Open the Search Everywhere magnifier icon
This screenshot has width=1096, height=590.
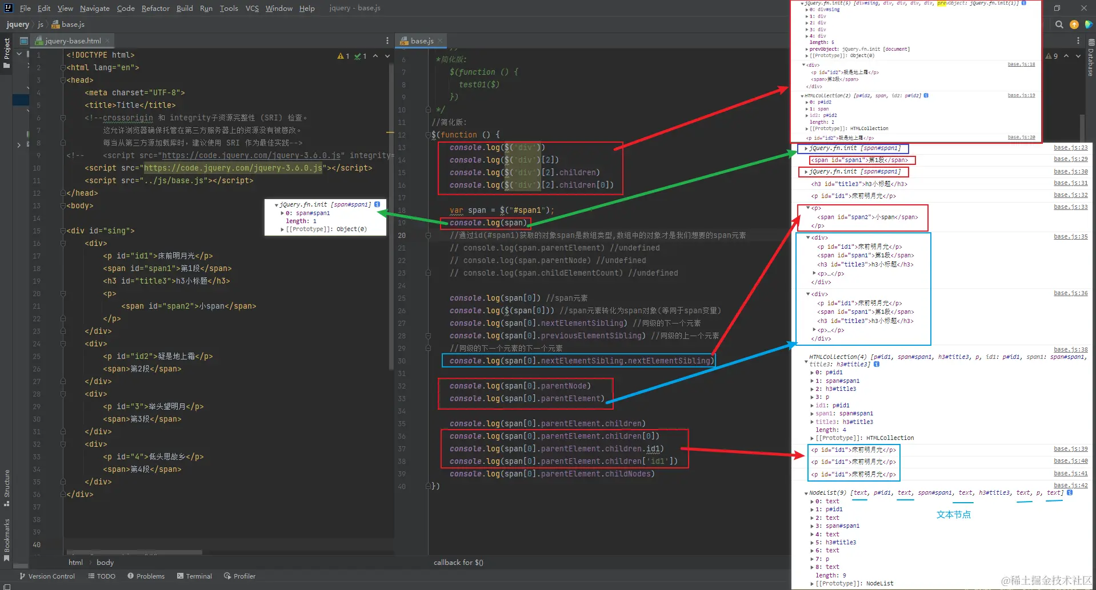1059,25
